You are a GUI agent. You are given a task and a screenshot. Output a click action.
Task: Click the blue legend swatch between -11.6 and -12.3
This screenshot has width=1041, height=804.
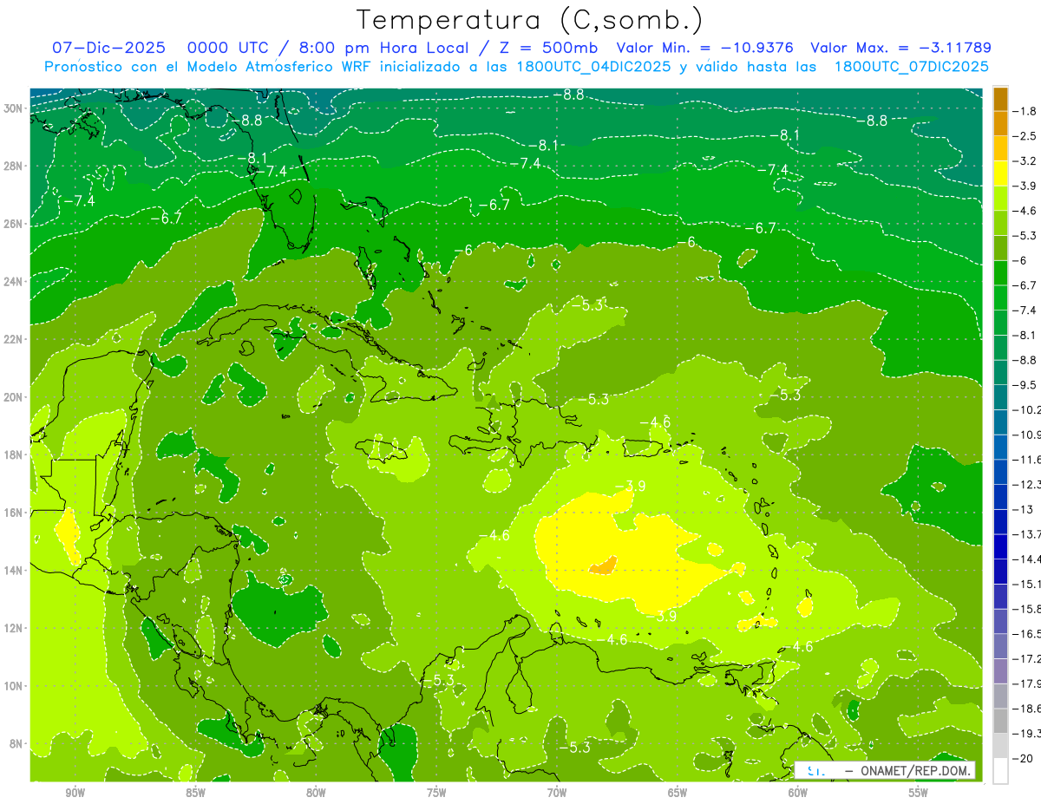point(1000,472)
